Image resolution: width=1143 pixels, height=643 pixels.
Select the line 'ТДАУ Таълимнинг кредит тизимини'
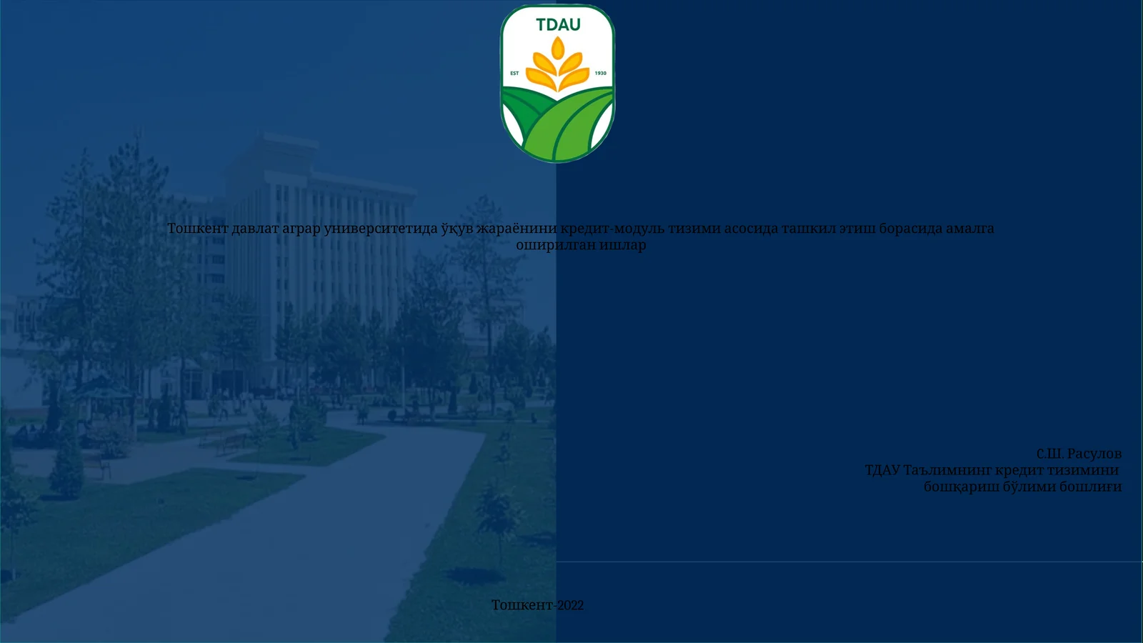tap(992, 470)
